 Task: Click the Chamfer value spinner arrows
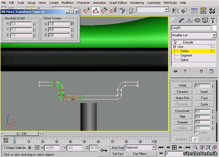[x=213, y=122]
